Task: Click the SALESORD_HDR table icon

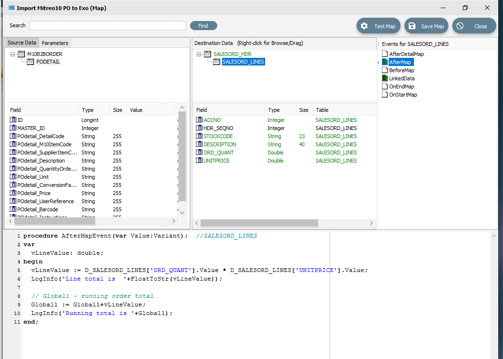Action: click(208, 54)
